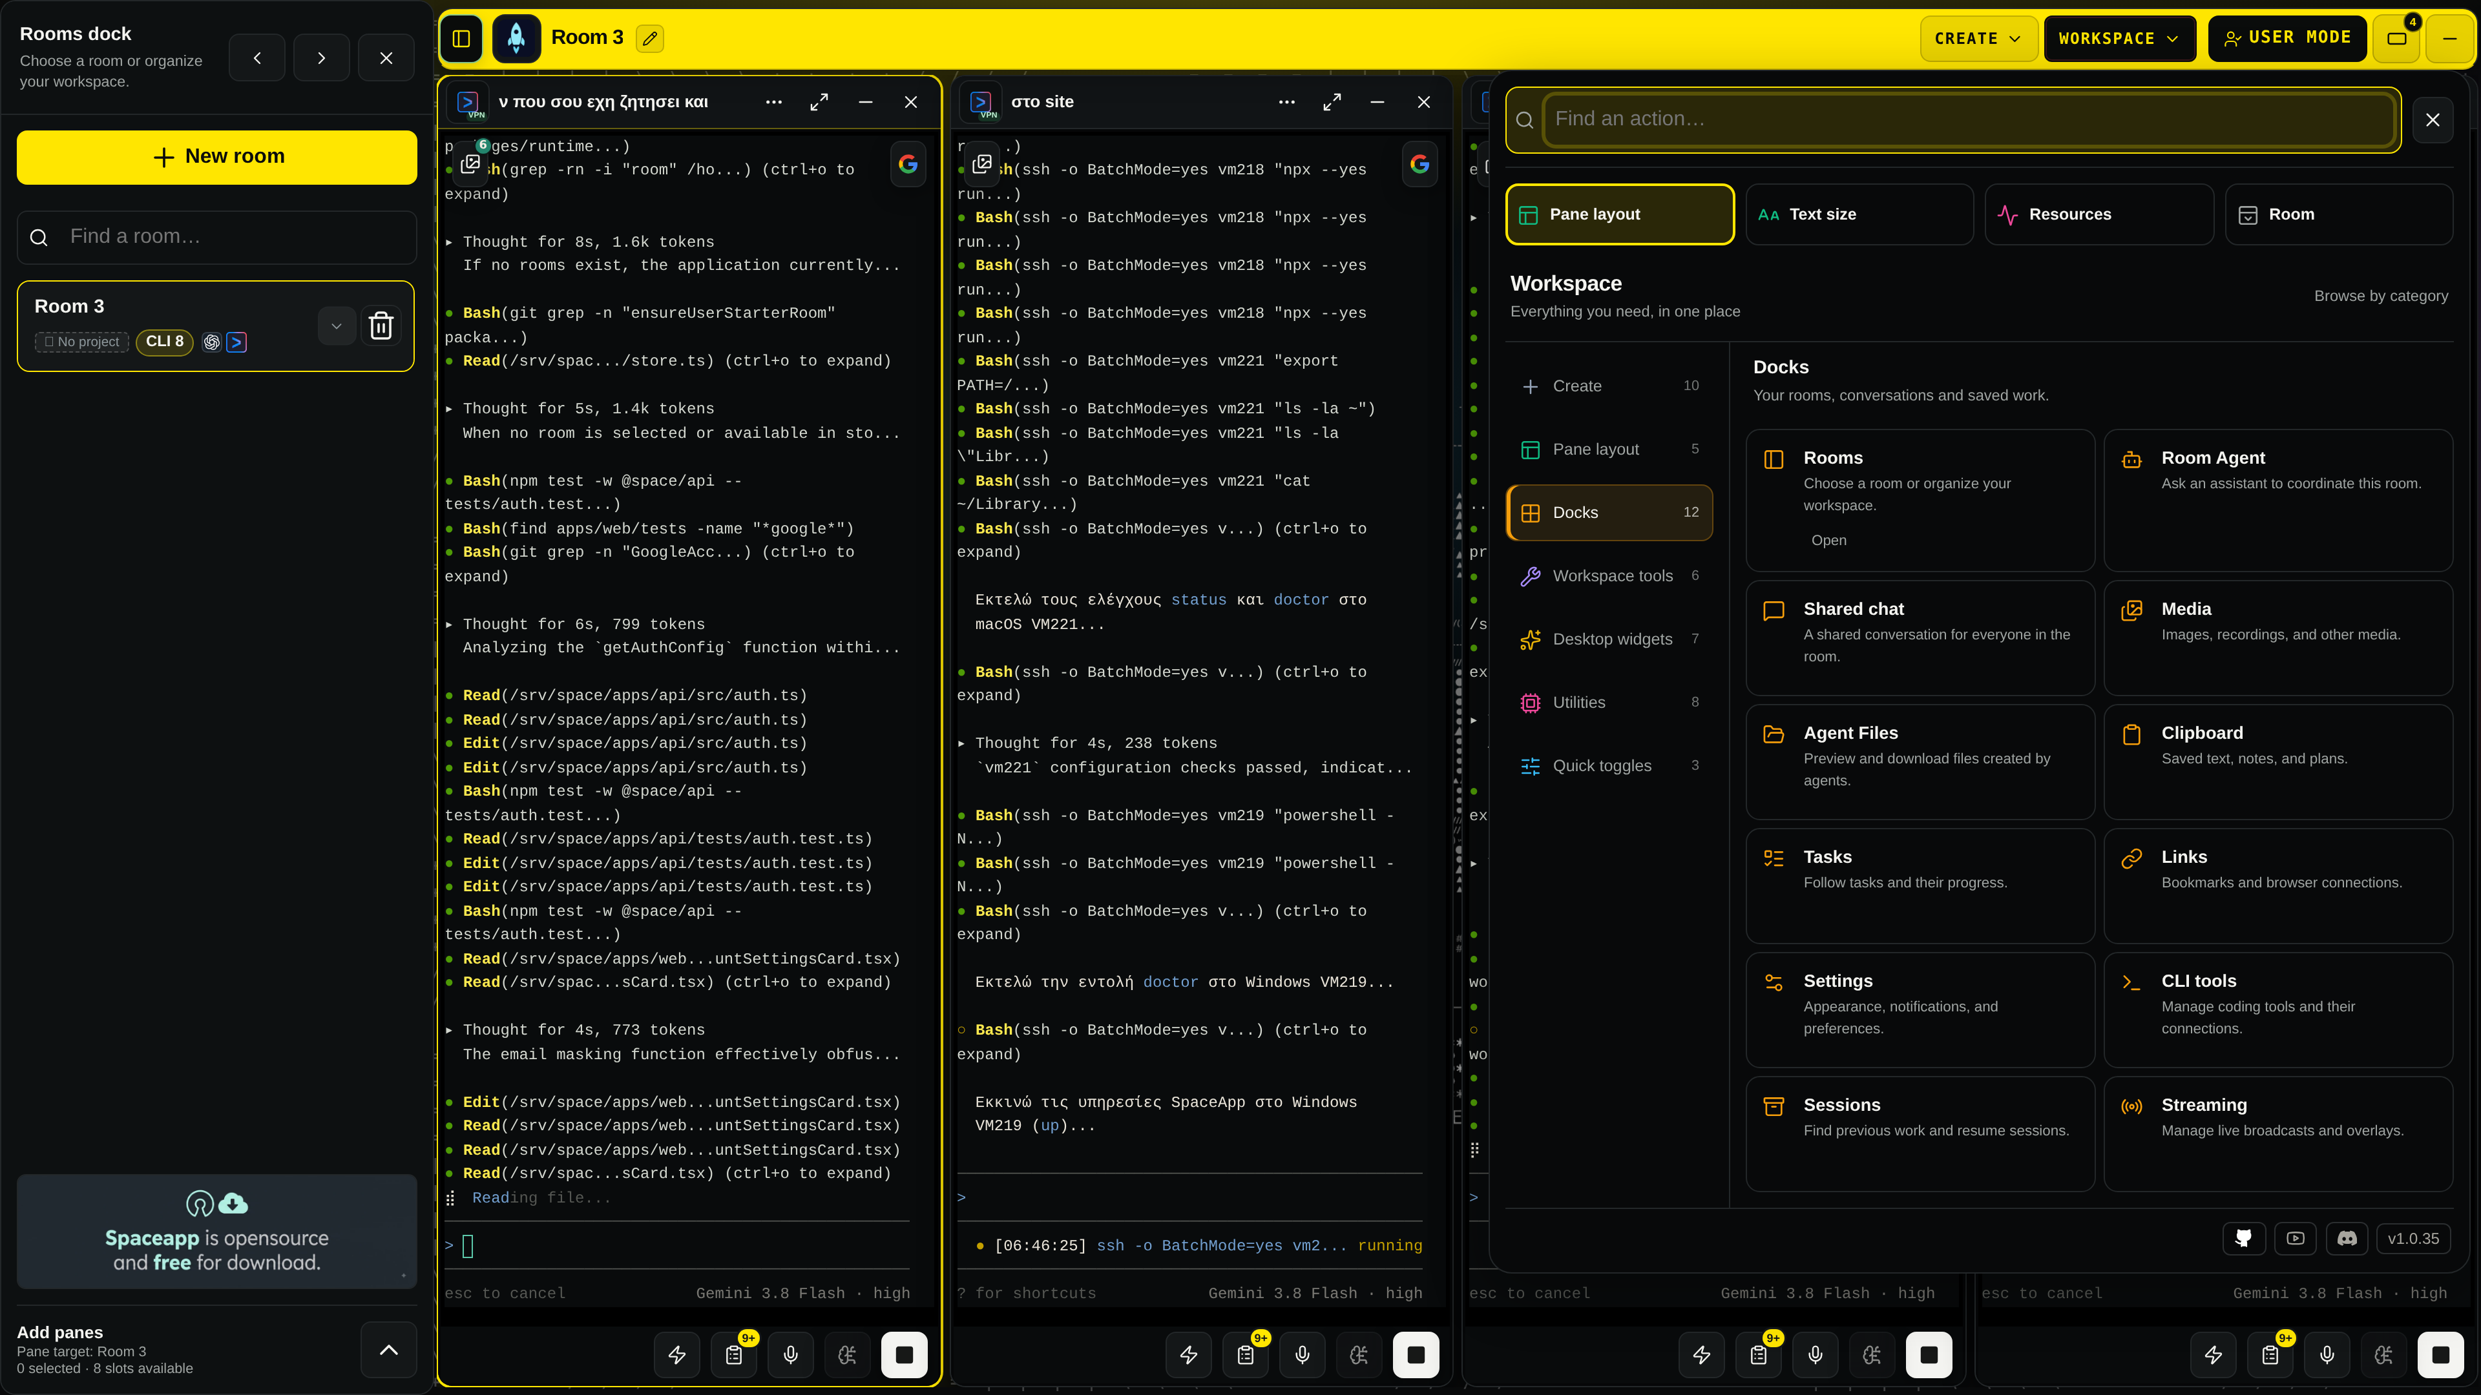The height and width of the screenshot is (1395, 2481).
Task: Expand 'Thought for 8s, 1.6k tokens' line
Action: click(x=579, y=242)
